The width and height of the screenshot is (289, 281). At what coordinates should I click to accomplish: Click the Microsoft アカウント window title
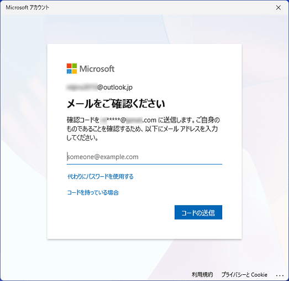point(28,8)
